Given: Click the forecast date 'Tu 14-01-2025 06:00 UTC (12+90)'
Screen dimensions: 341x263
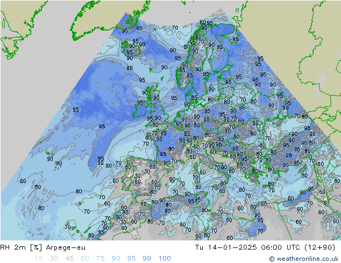Looking at the screenshot, I should (x=265, y=247).
